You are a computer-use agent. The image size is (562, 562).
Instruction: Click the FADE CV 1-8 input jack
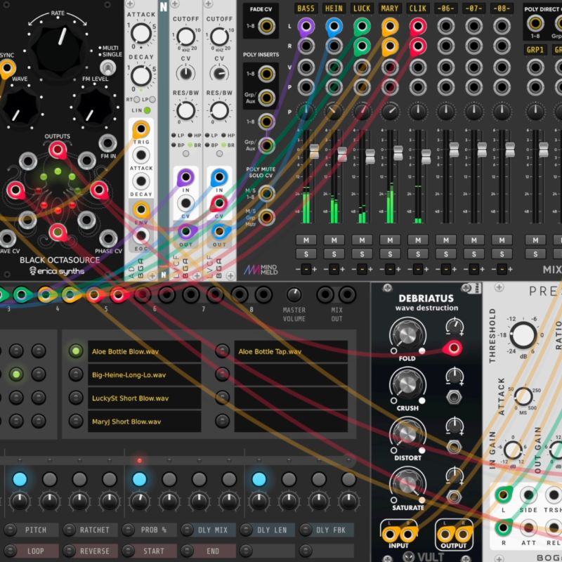267,26
